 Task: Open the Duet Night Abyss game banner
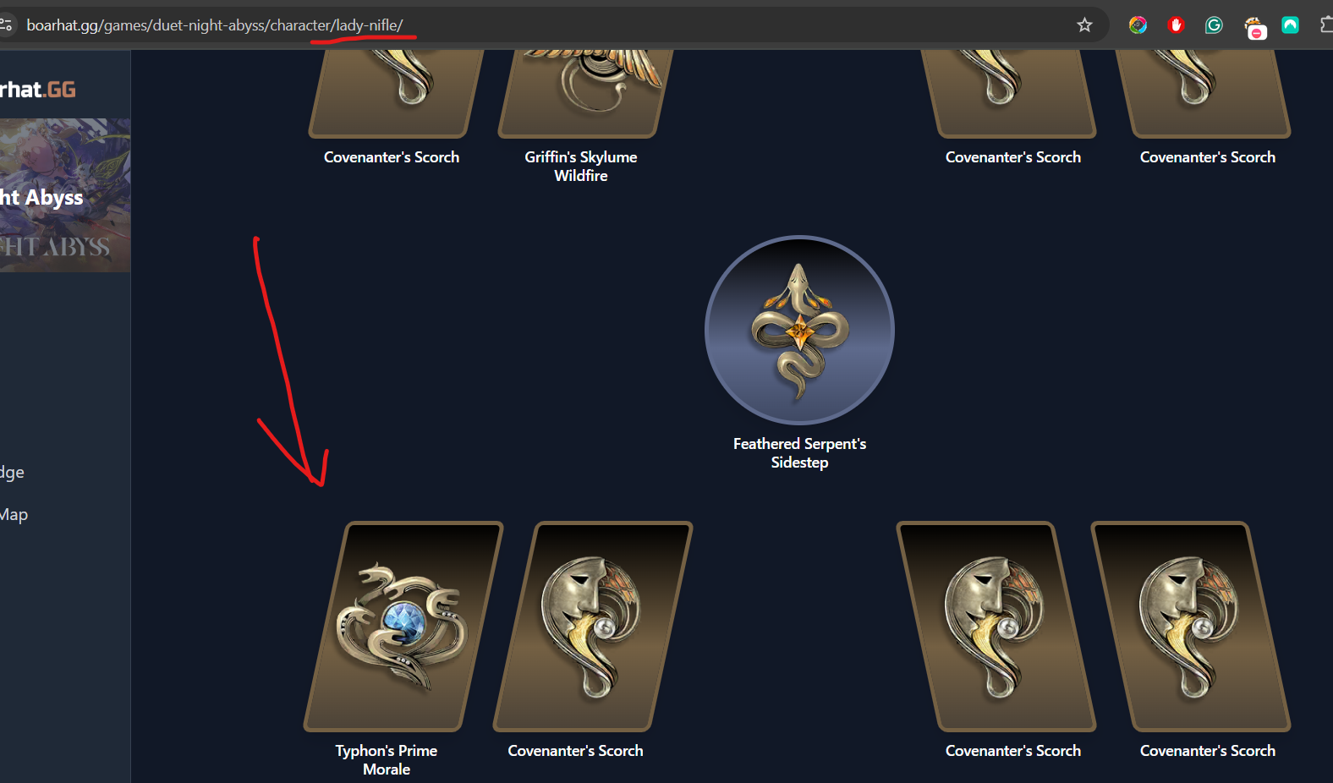pos(65,195)
